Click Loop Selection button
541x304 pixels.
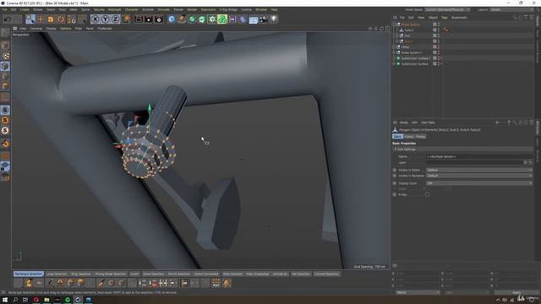coord(57,274)
